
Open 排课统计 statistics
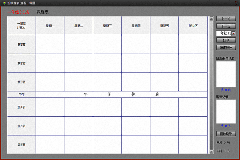pyautogui.click(x=226, y=48)
